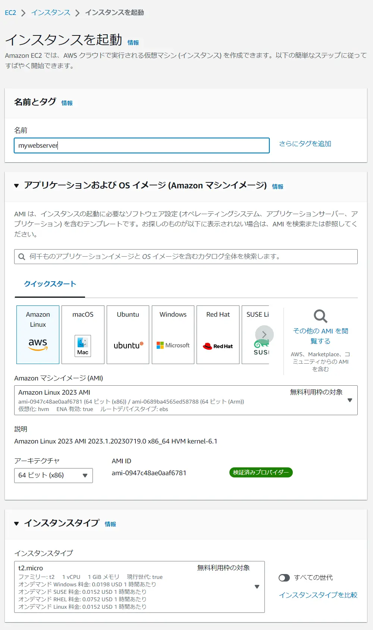This screenshot has height=630, width=373.
Task: Click the AMI description text with kernel-6.1
Action: (x=116, y=441)
